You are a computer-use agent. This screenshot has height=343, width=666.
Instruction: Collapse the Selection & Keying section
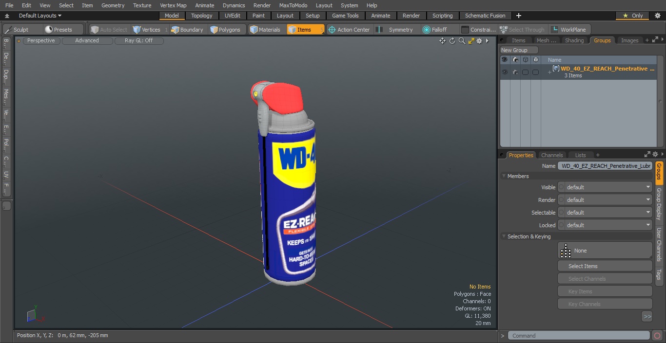[504, 236]
